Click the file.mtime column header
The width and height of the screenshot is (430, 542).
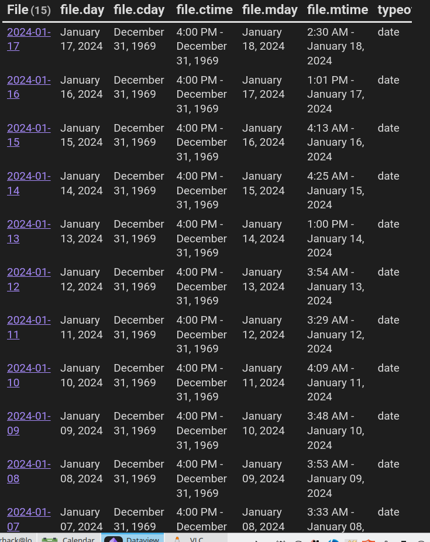pos(338,10)
